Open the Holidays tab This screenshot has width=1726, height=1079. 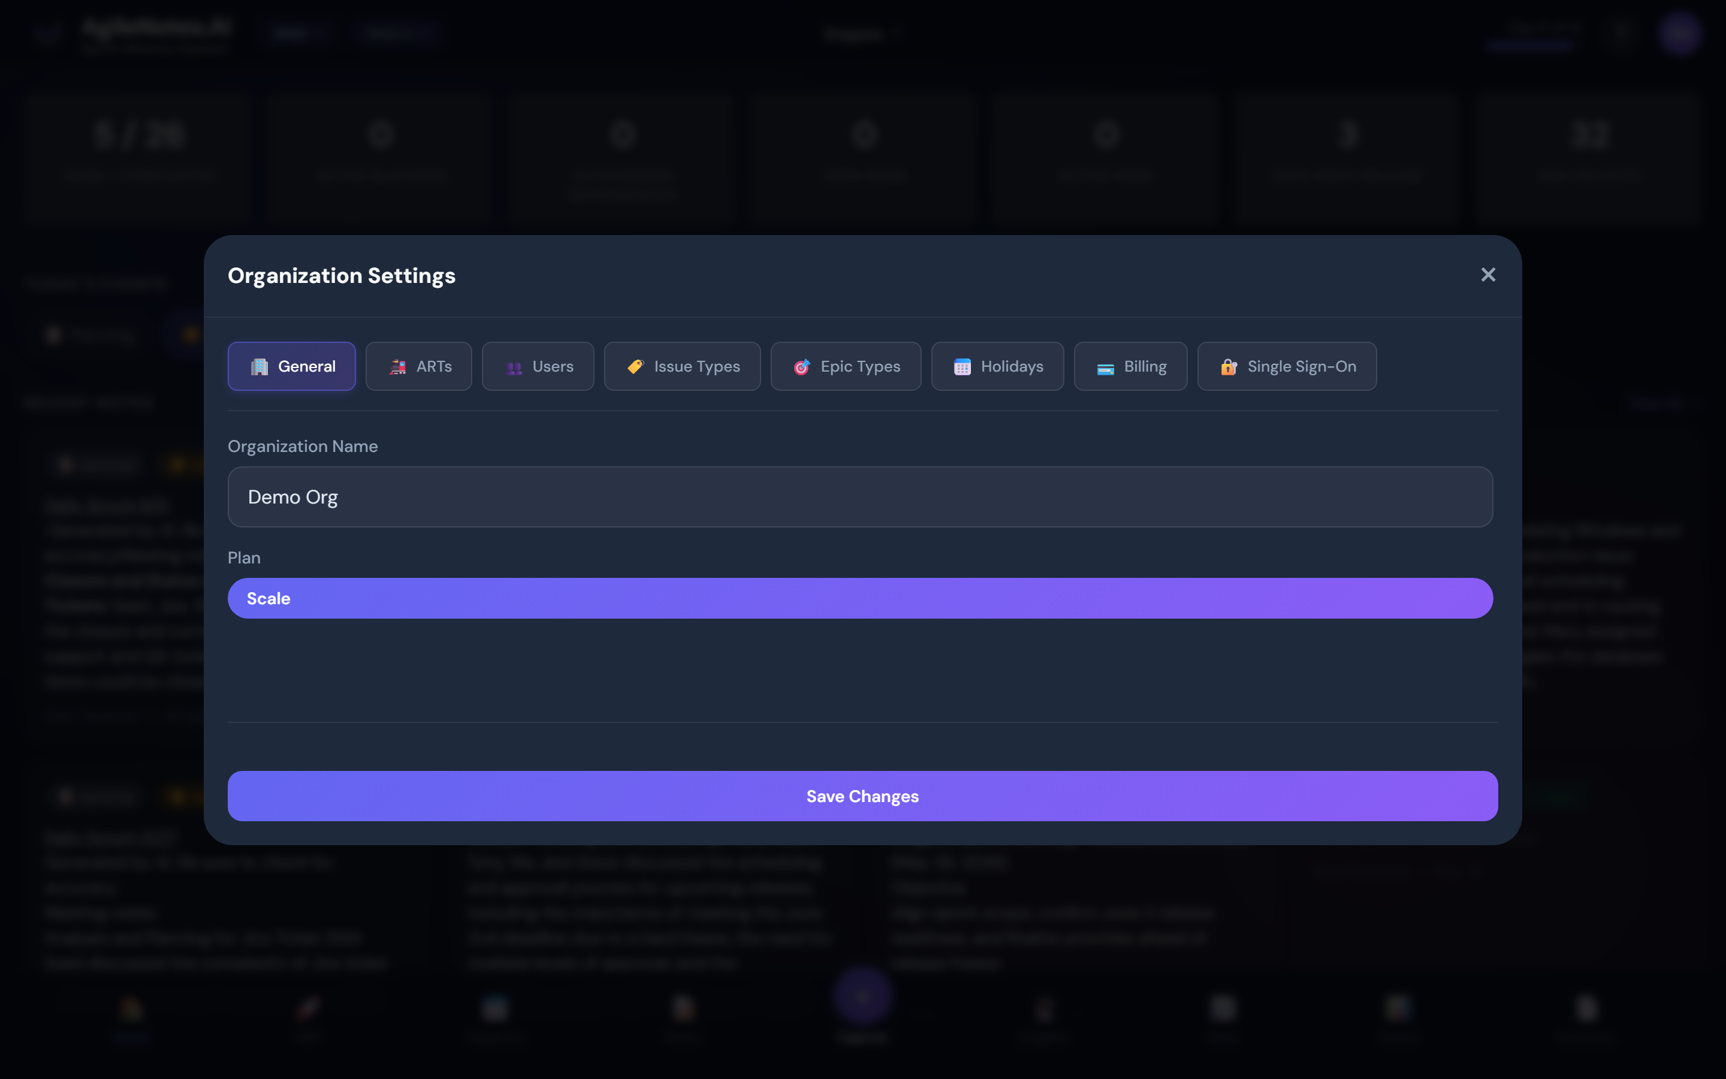pyautogui.click(x=997, y=366)
